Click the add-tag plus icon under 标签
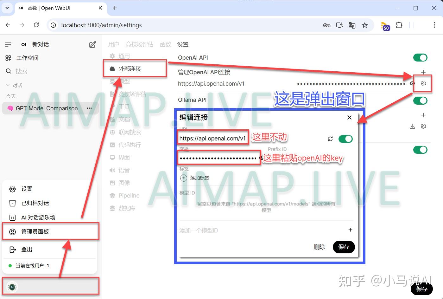This screenshot has height=299, width=443. pos(184,178)
